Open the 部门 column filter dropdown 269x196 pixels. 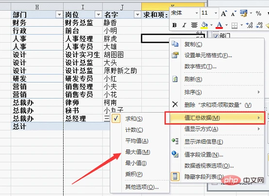[59, 15]
